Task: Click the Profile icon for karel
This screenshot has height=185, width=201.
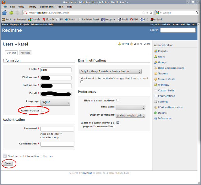Action: (x=119, y=44)
